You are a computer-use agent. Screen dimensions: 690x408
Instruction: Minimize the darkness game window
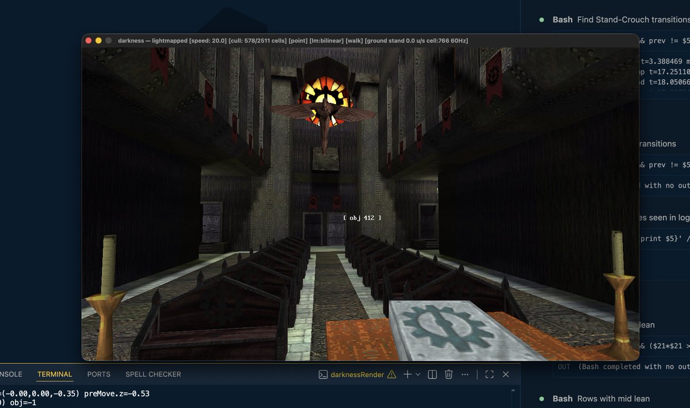[x=98, y=40]
